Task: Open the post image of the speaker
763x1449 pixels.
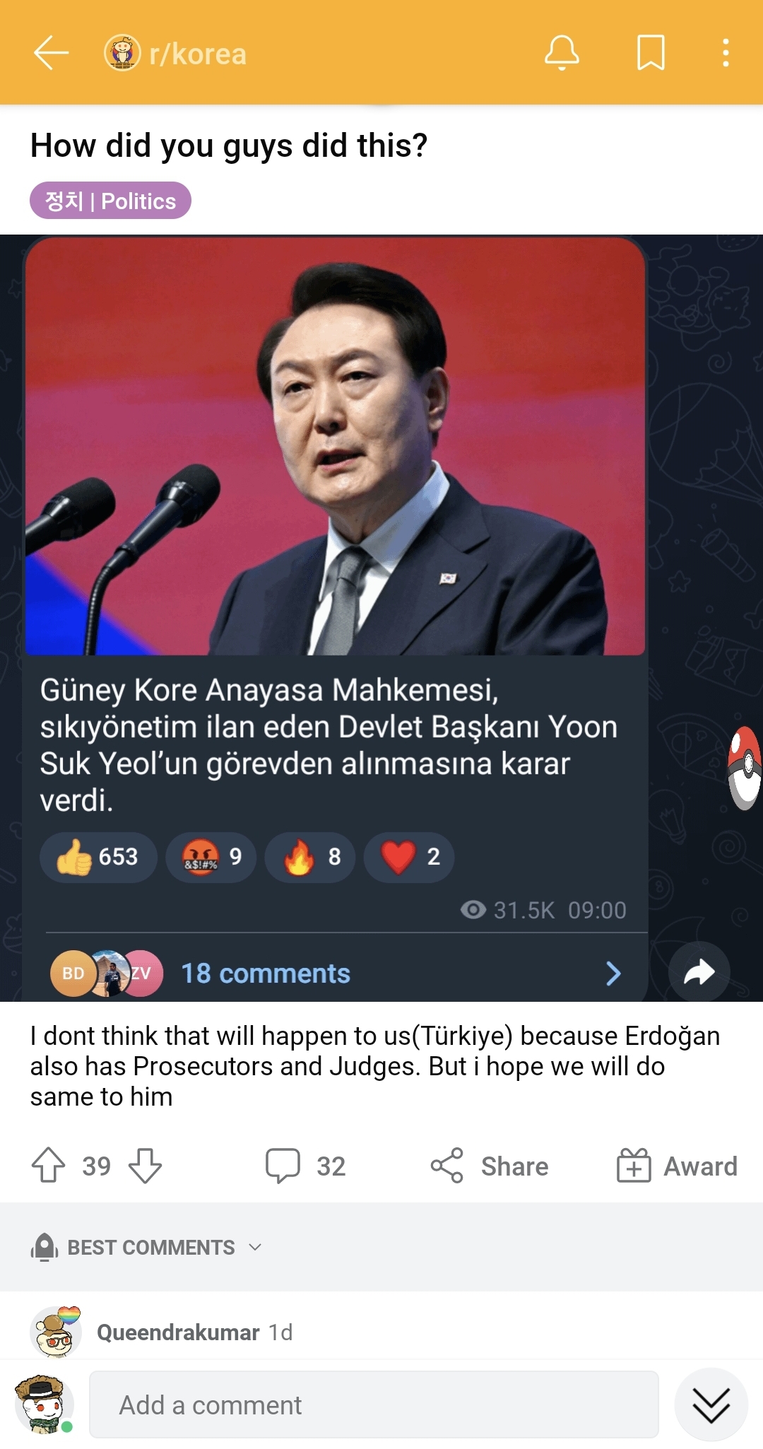Action: tap(335, 446)
